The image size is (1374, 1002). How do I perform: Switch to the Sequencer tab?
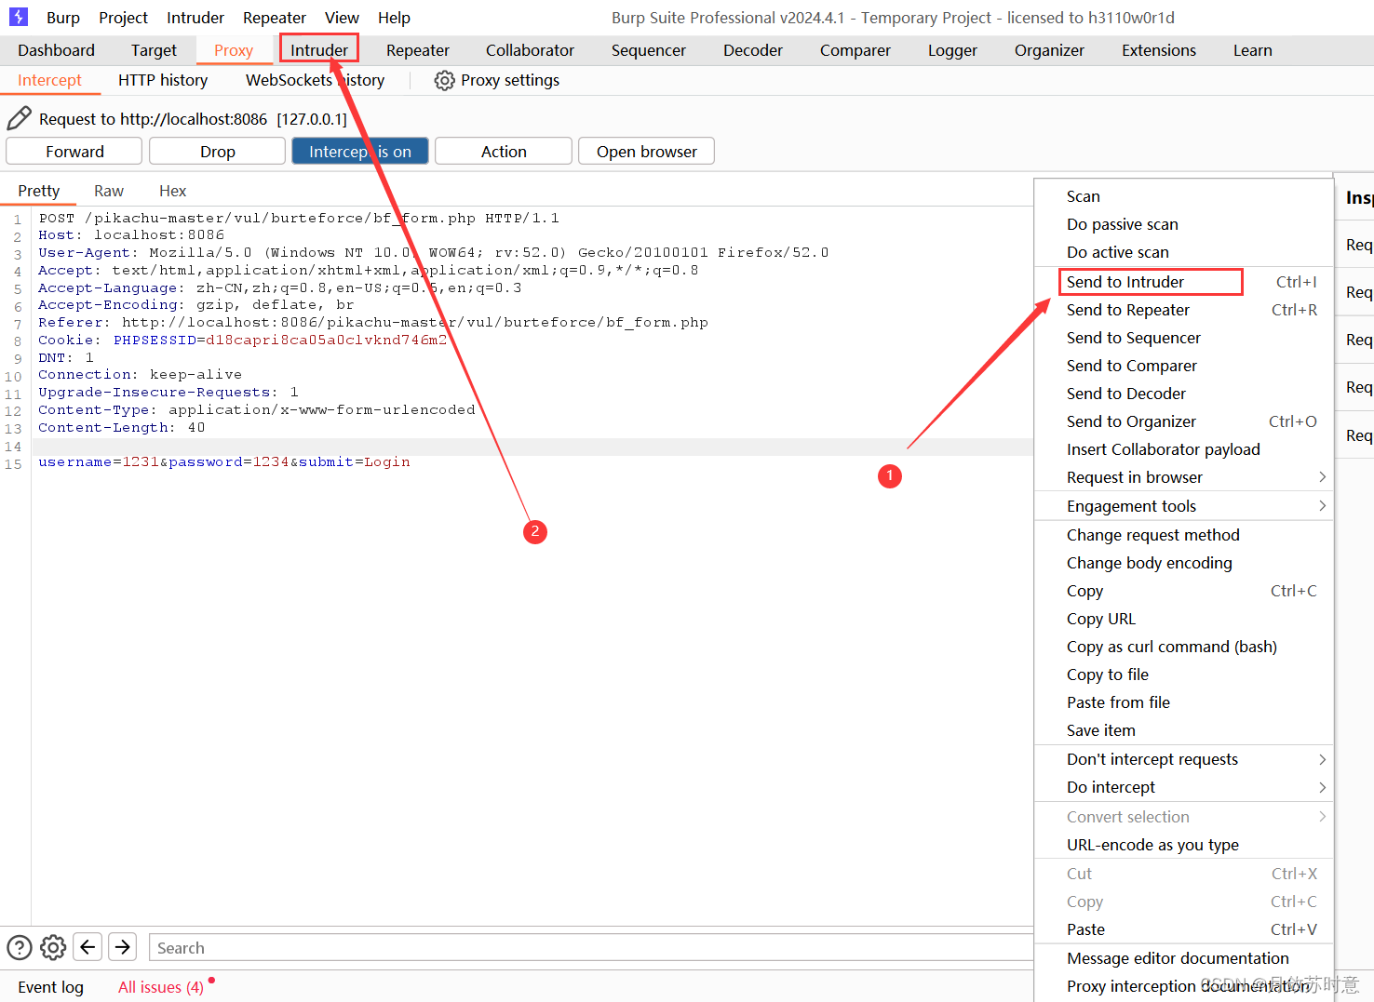pyautogui.click(x=649, y=50)
